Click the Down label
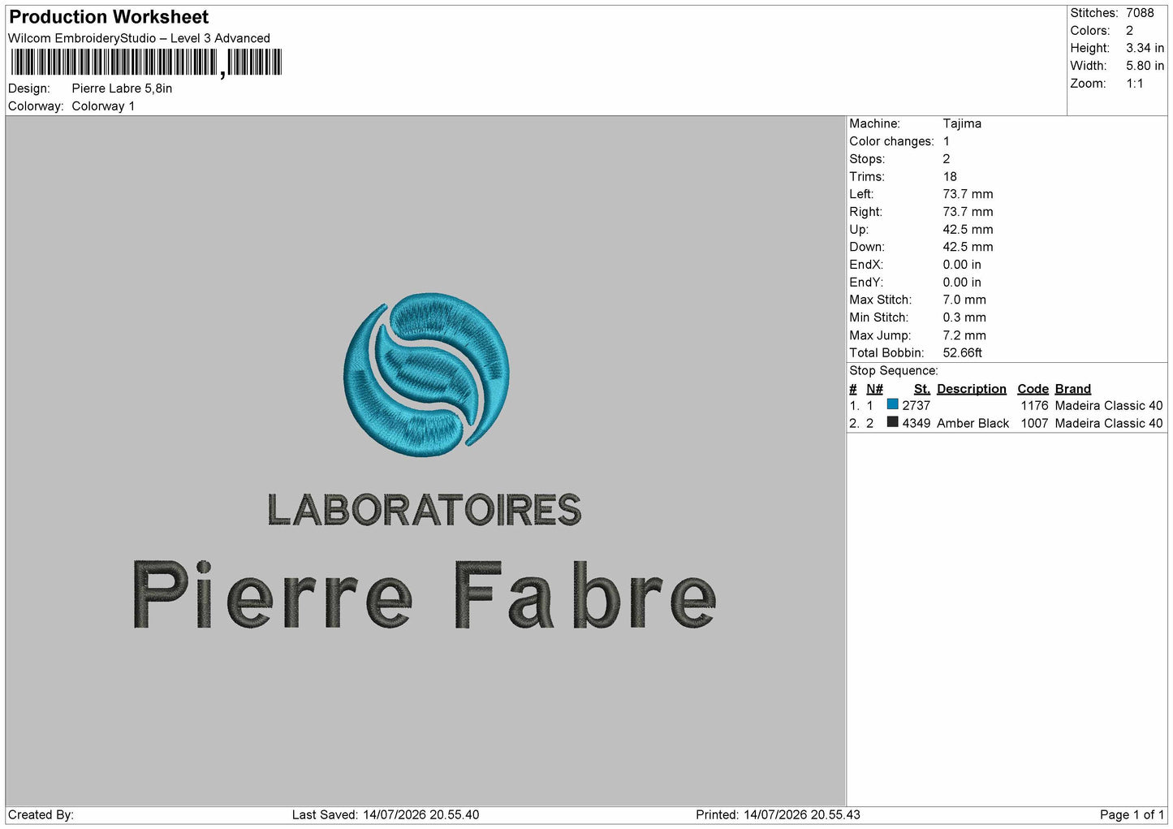The image size is (1173, 829). coord(867,247)
